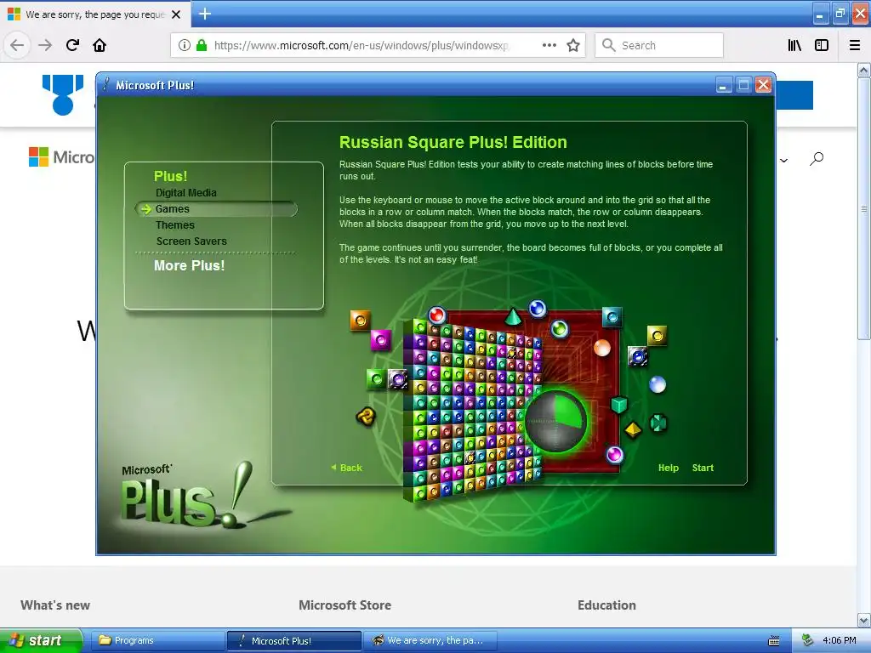Switch to 'We are sorry' taskbar item
Screen dimensions: 871x653
click(x=430, y=640)
